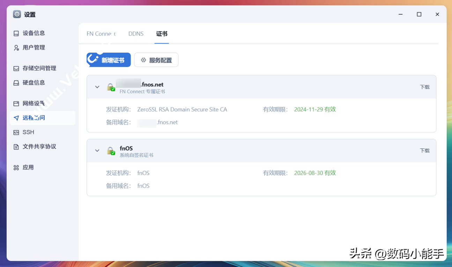Click the validity text 2024-11-29 有效

(x=315, y=109)
